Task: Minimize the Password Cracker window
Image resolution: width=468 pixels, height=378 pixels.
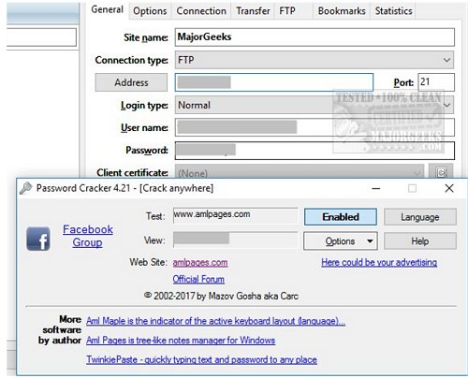Action: coord(376,188)
